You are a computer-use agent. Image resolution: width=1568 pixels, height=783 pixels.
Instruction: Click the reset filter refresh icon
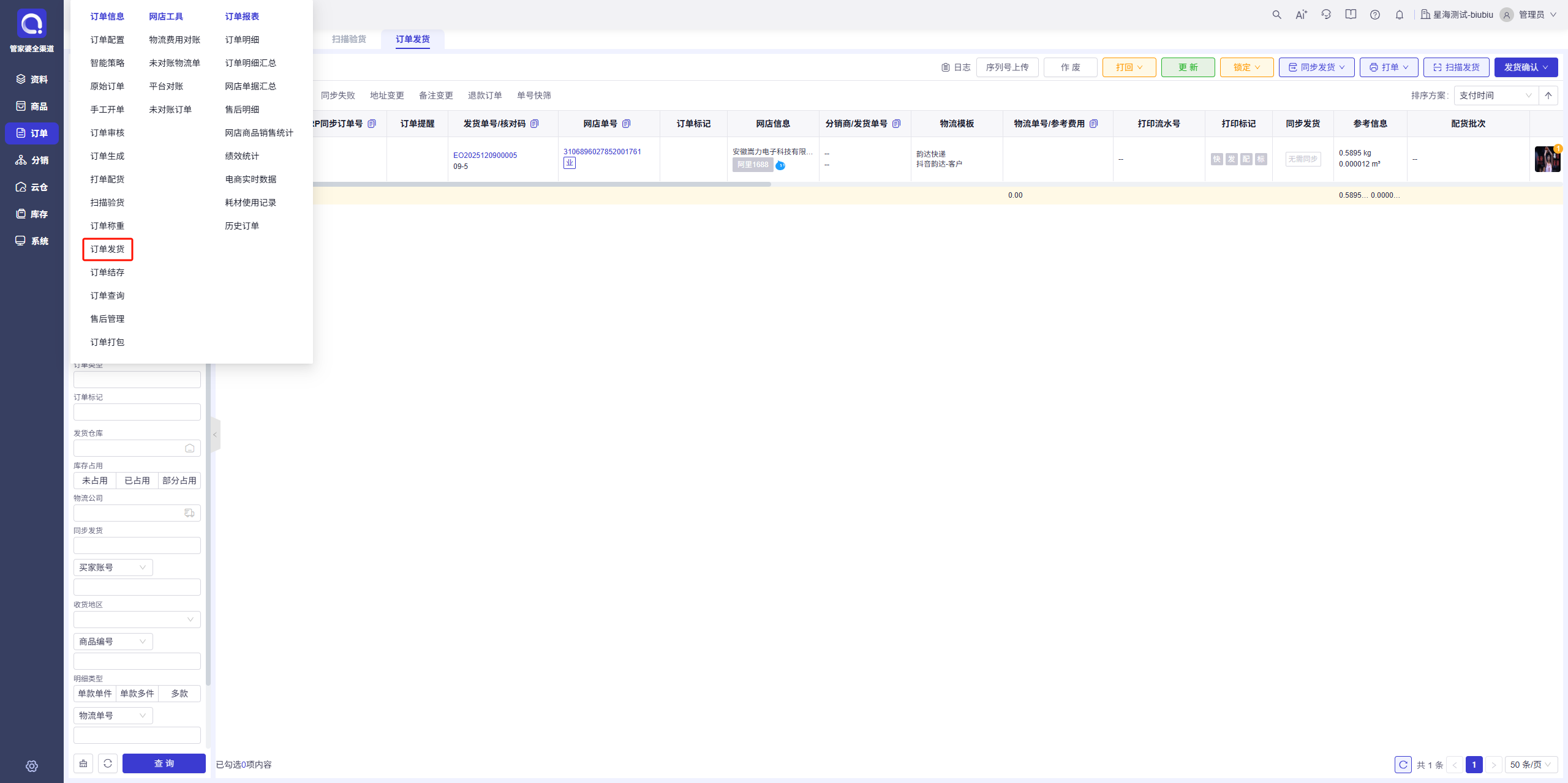pyautogui.click(x=108, y=763)
